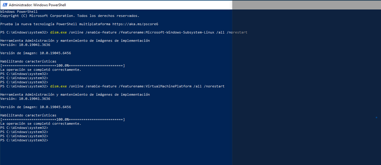Click the Microsoft copyright notice line

69,16
